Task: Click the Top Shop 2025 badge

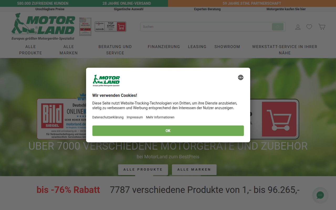Action: 111,27
